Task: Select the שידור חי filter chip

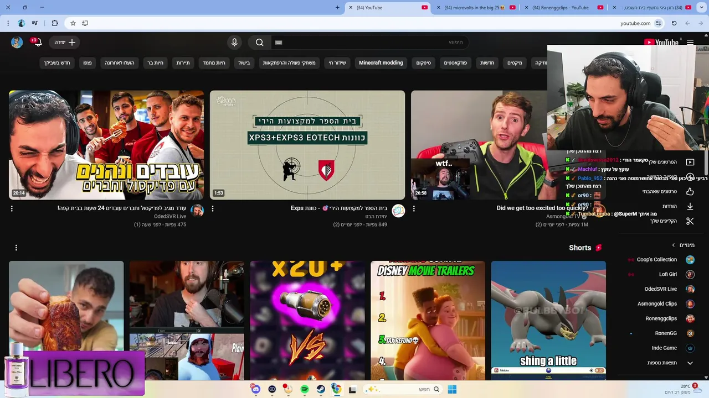Action: 337,63
